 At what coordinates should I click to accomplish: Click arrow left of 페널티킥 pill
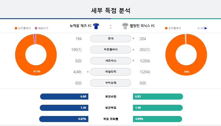tap(88, 72)
